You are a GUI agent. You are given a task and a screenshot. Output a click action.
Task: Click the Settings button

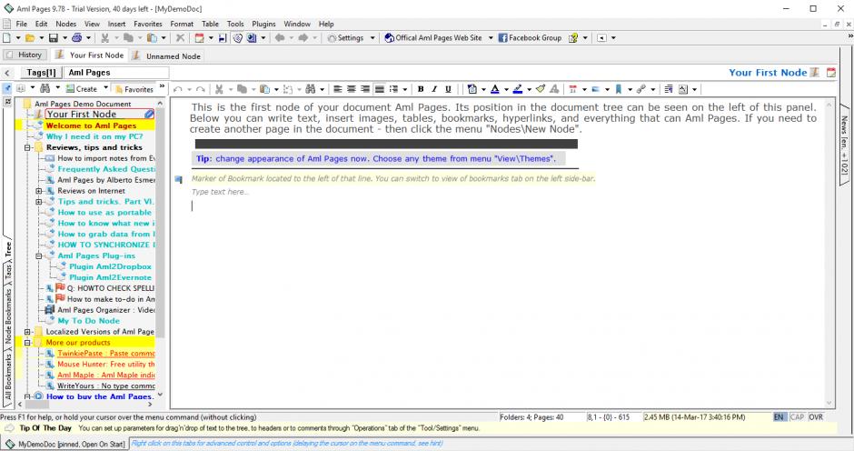coord(345,37)
